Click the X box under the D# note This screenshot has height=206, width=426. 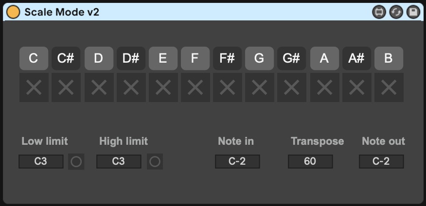point(131,87)
